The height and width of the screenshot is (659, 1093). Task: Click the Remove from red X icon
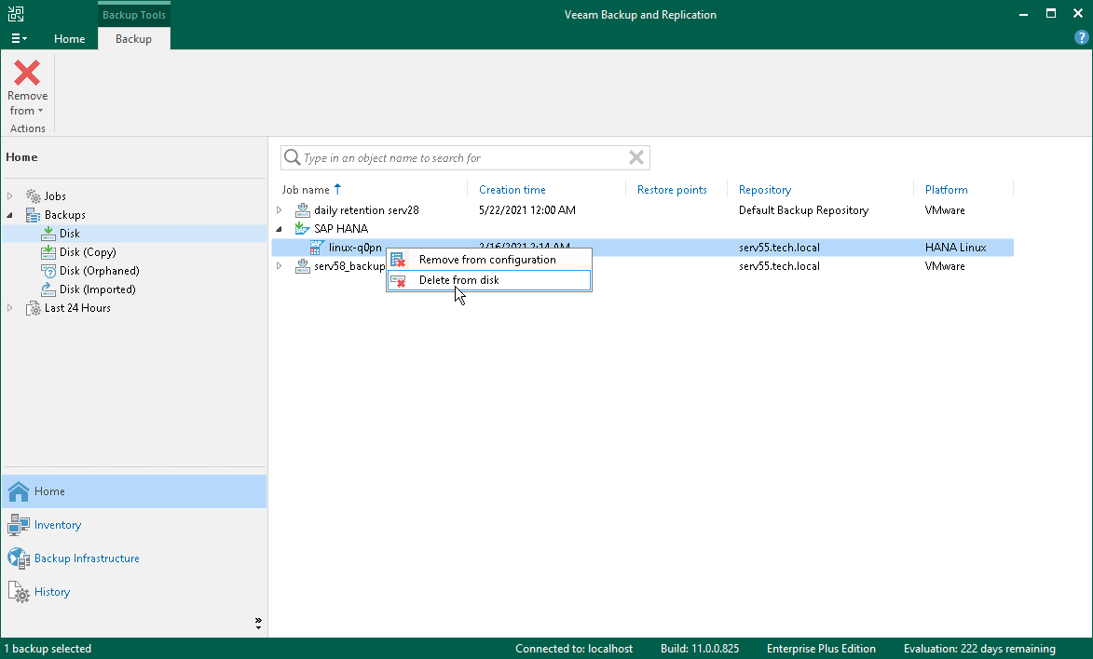pyautogui.click(x=27, y=73)
